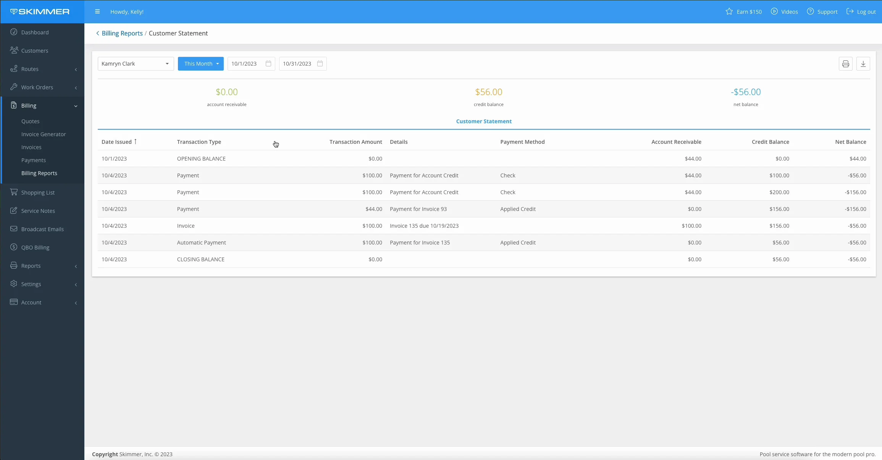The height and width of the screenshot is (460, 882).
Task: Click the download statement icon
Action: (x=863, y=64)
